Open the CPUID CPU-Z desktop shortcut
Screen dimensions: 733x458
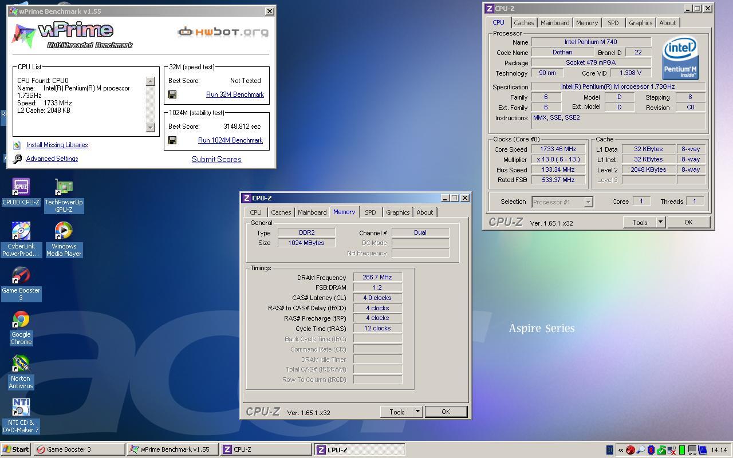[x=21, y=192]
